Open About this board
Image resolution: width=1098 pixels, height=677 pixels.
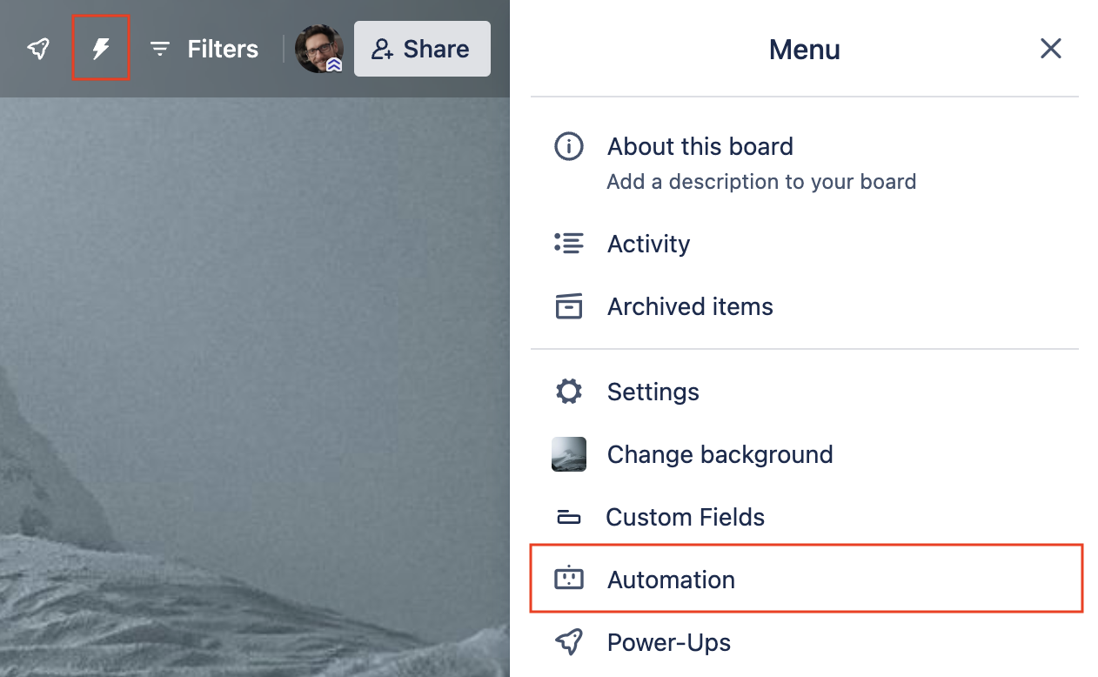(x=700, y=146)
